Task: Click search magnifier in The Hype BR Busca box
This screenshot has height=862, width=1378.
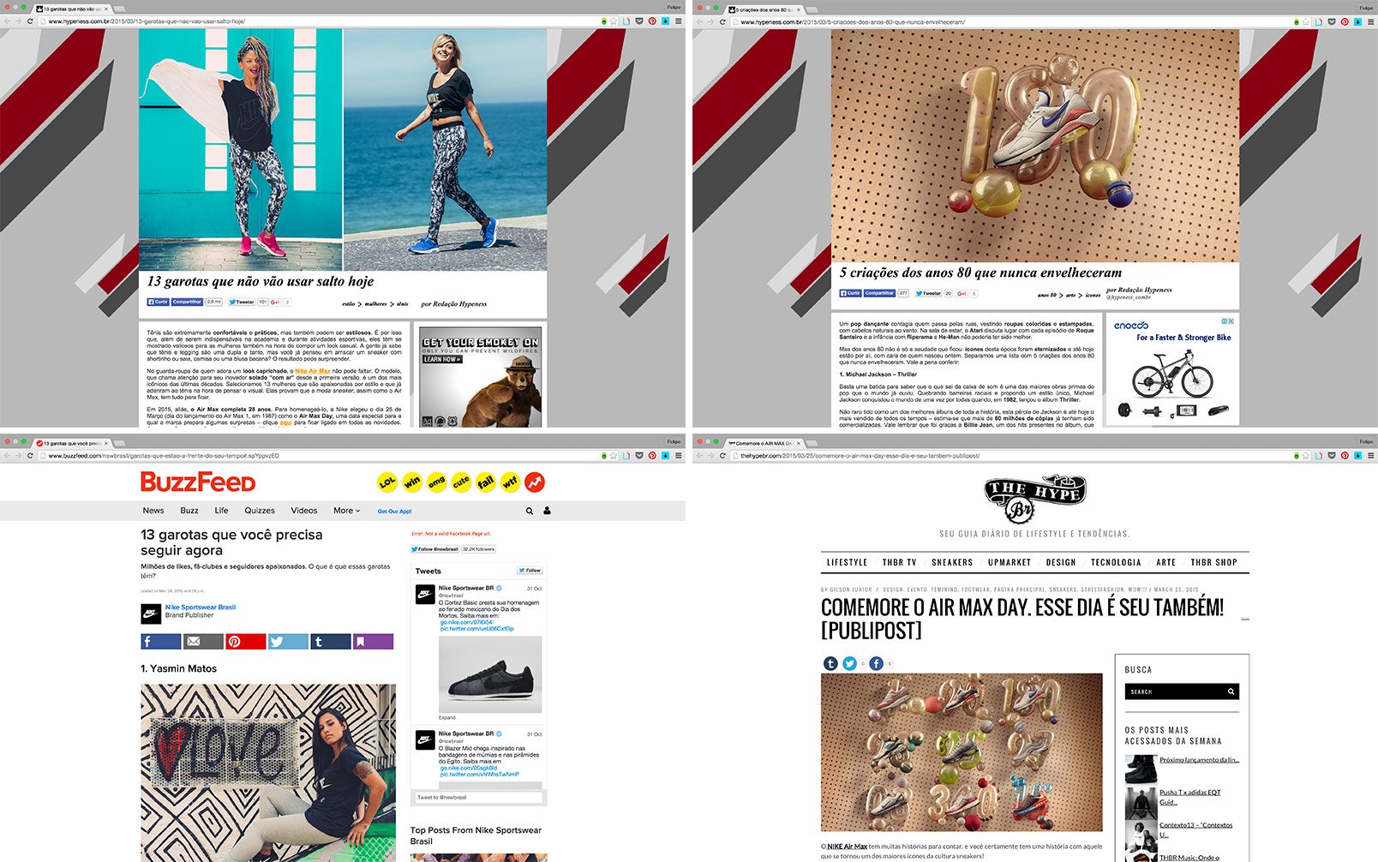Action: pos(1231,691)
